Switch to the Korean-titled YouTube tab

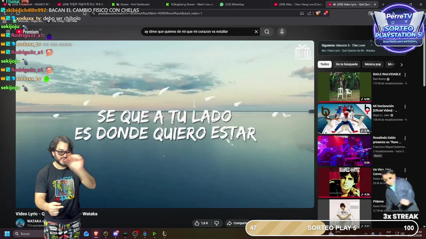click(x=80, y=4)
